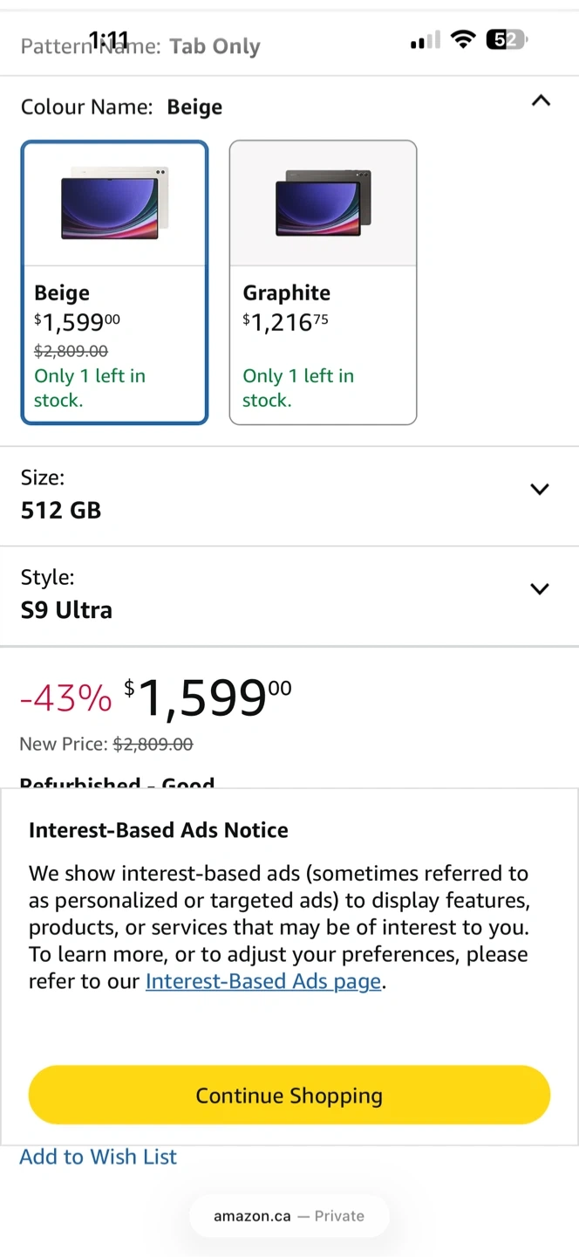Viewport: 579px width, 1257px height.
Task: Open the Interest-Based Ads page link
Action: pos(263,981)
